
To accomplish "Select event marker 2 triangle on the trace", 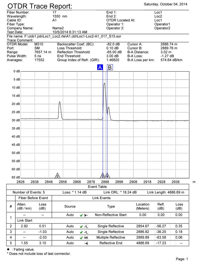I will coord(58,176).
